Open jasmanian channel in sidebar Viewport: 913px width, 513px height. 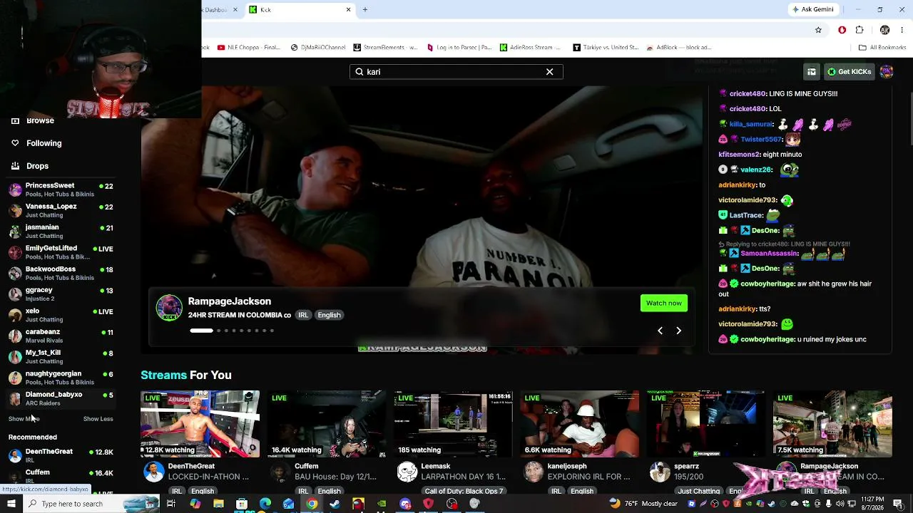60,231
